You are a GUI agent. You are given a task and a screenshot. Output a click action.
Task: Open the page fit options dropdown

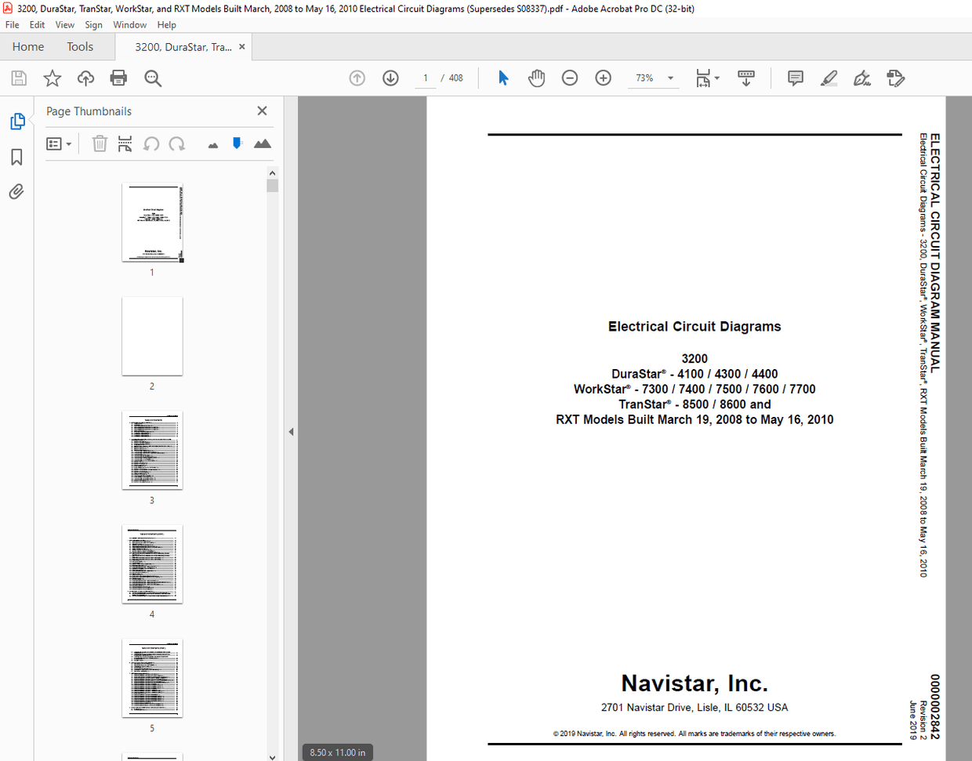click(716, 78)
